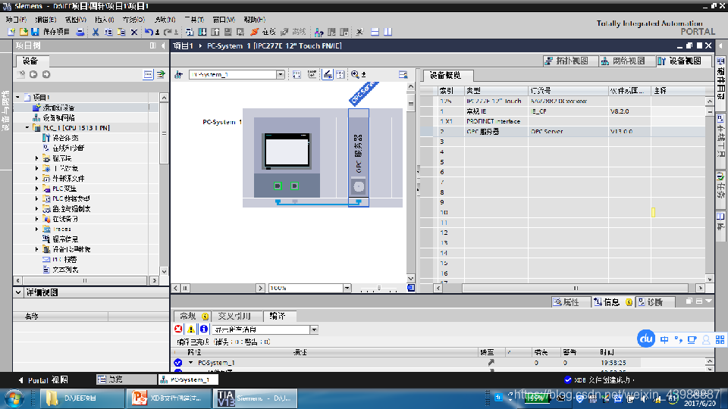The width and height of the screenshot is (728, 409).
Task: Click the new project icon
Action: coord(11,32)
